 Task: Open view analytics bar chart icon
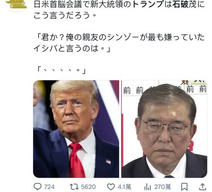point(148,187)
